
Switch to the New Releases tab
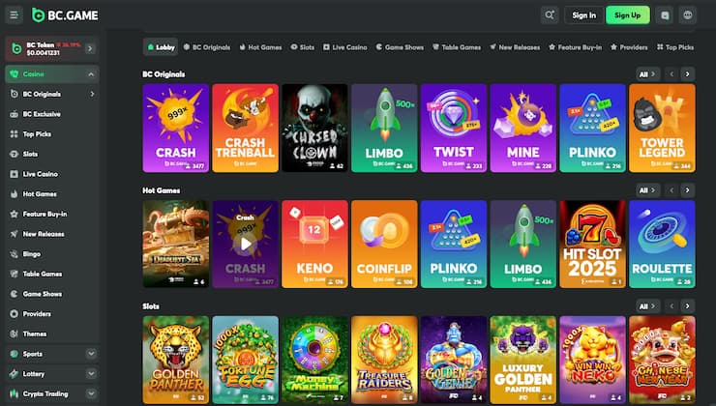pyautogui.click(x=515, y=47)
